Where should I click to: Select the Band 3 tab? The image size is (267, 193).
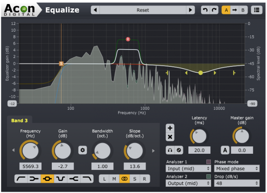(19, 120)
